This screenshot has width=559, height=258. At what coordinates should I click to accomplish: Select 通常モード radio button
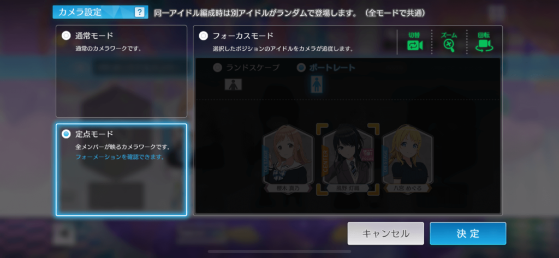tap(66, 35)
